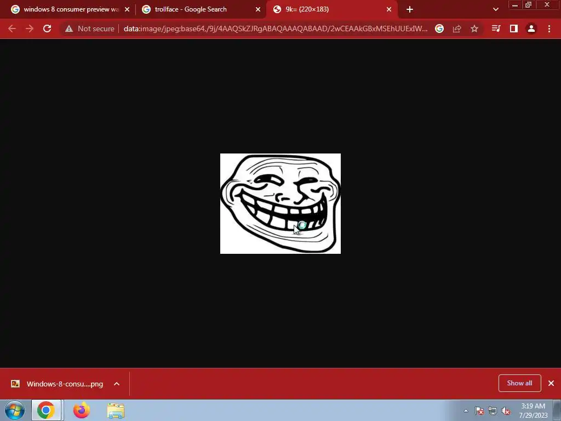Show hidden tray icons arrow

coord(466,411)
